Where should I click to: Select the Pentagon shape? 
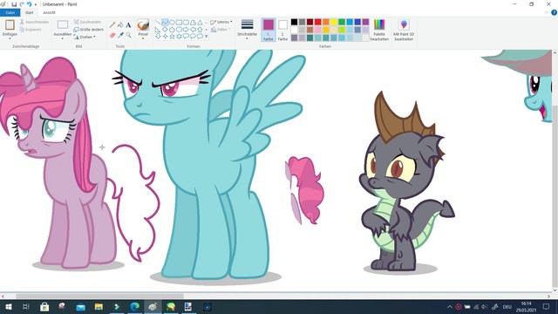(x=172, y=30)
